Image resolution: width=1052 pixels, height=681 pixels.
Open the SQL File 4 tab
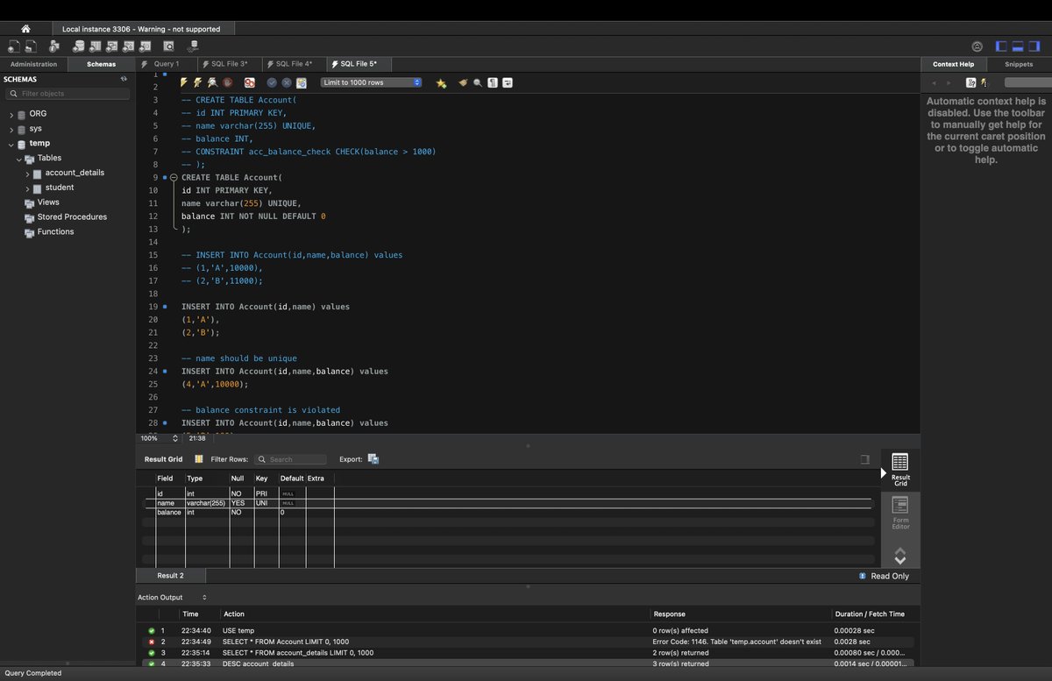[x=292, y=64]
